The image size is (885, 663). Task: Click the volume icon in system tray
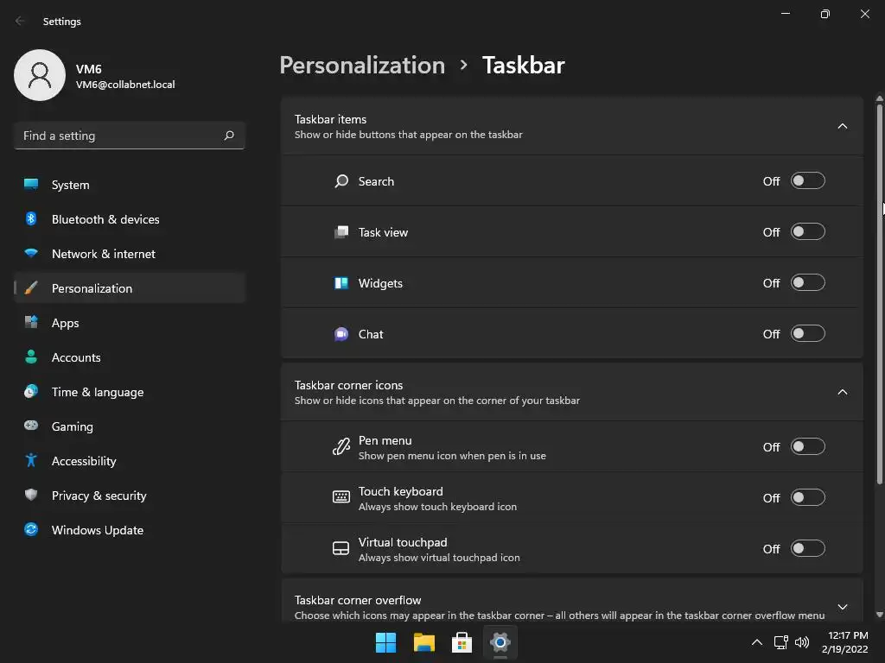tap(802, 642)
